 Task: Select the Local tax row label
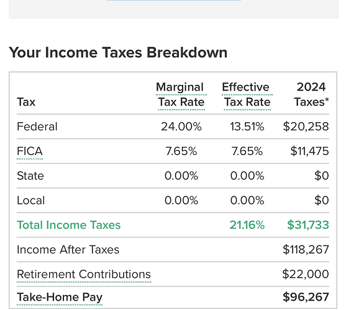click(31, 201)
